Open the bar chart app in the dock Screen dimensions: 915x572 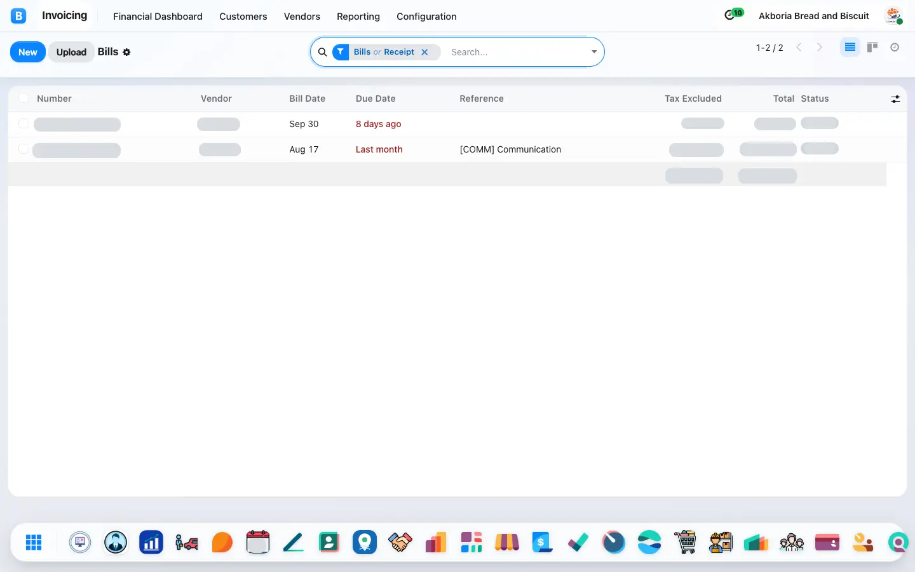[151, 542]
